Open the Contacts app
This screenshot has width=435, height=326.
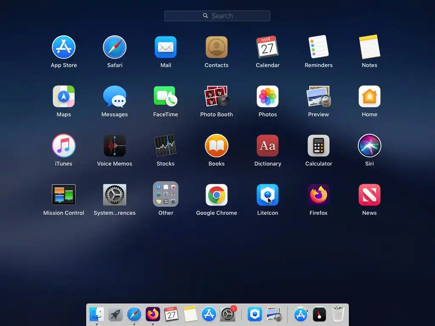click(216, 47)
